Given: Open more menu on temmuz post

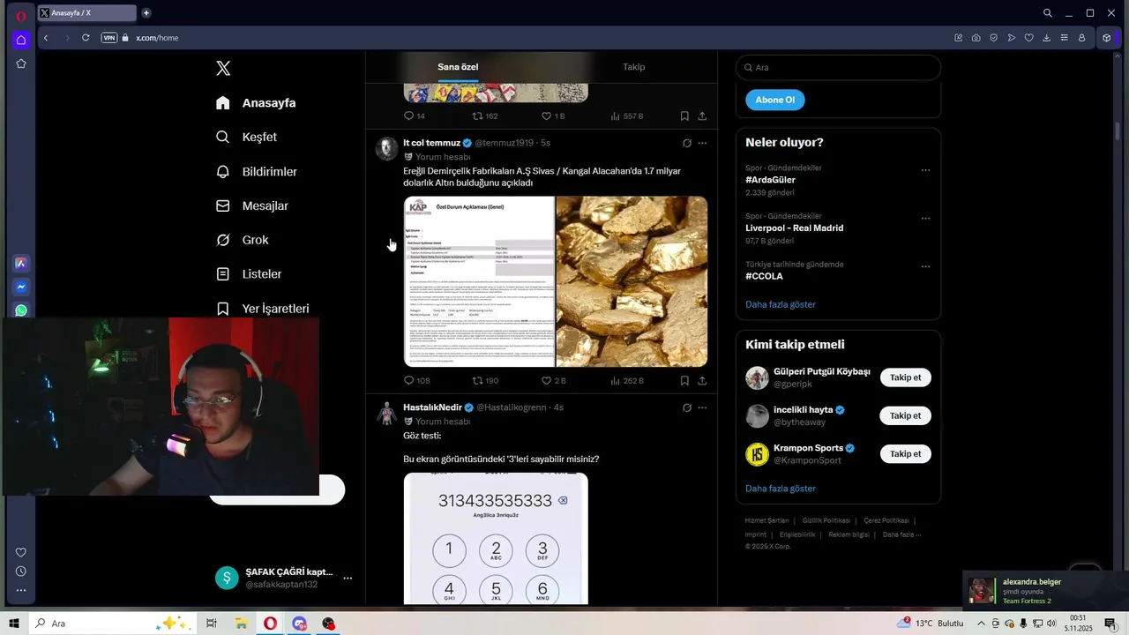Looking at the screenshot, I should pyautogui.click(x=702, y=143).
